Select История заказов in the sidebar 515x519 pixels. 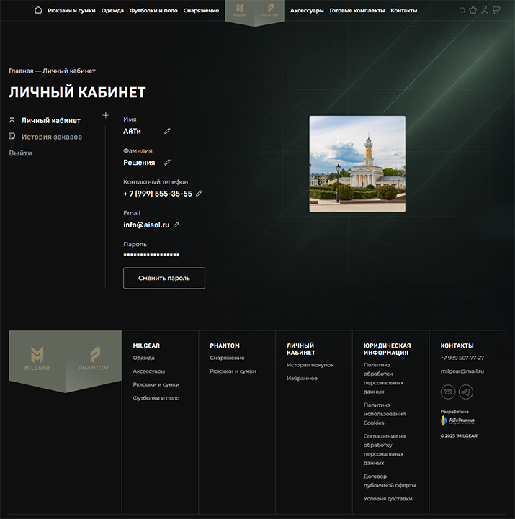coord(52,137)
